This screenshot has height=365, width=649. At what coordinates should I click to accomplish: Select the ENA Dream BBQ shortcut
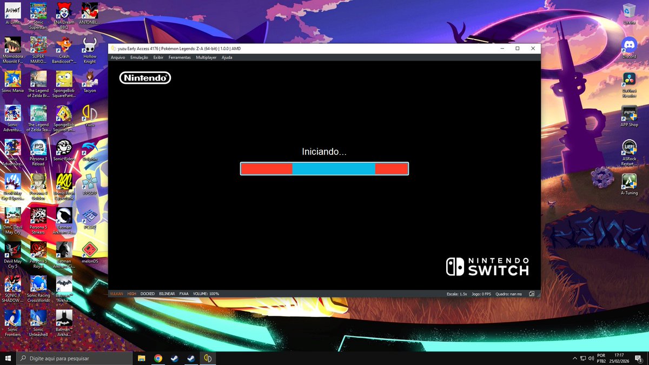64,16
